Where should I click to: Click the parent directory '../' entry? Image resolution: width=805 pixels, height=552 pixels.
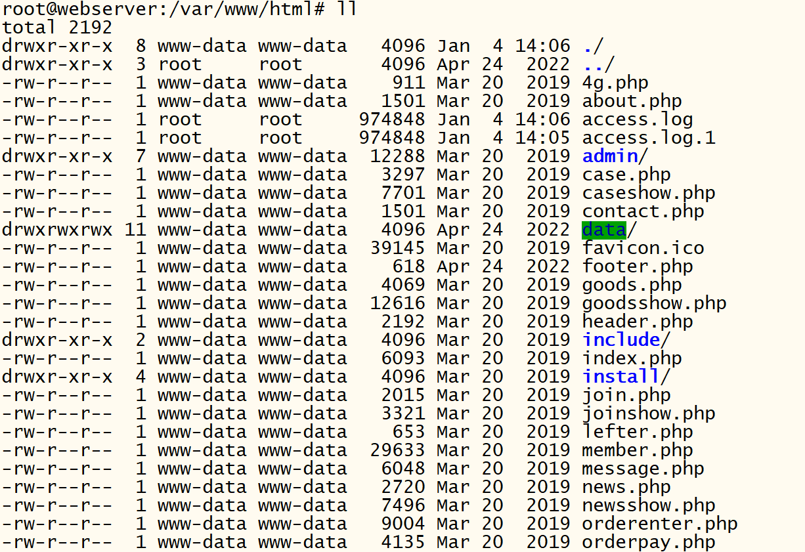click(x=598, y=64)
